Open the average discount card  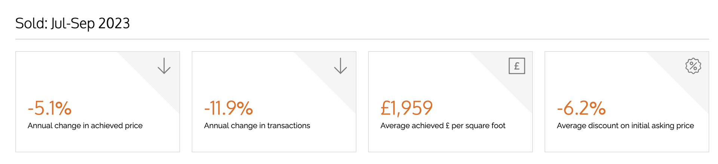tap(627, 102)
